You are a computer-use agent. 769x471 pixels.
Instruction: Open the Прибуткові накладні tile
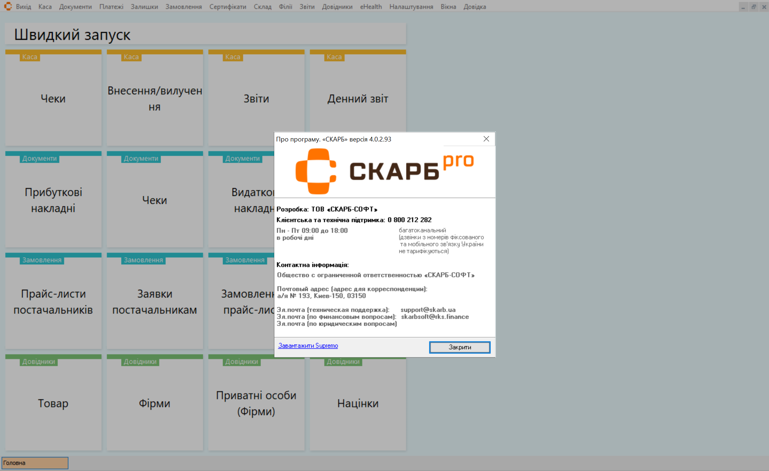point(53,200)
